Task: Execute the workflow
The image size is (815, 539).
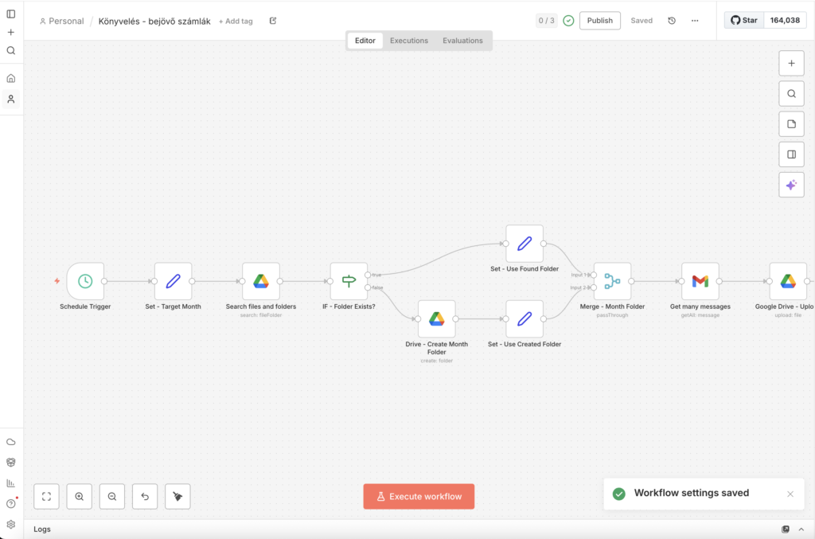Action: click(419, 496)
